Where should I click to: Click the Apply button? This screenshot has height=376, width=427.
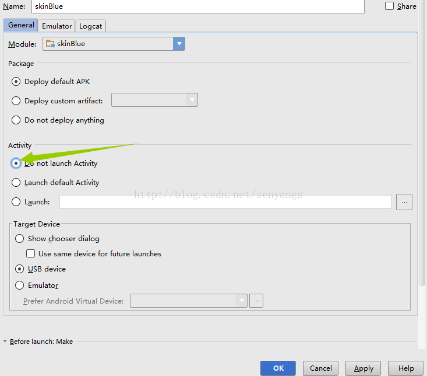tap(363, 368)
